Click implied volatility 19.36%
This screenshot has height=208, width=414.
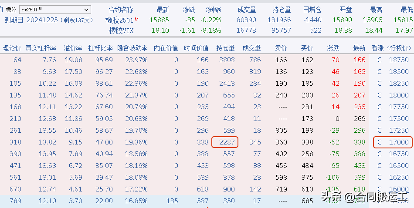136,142
